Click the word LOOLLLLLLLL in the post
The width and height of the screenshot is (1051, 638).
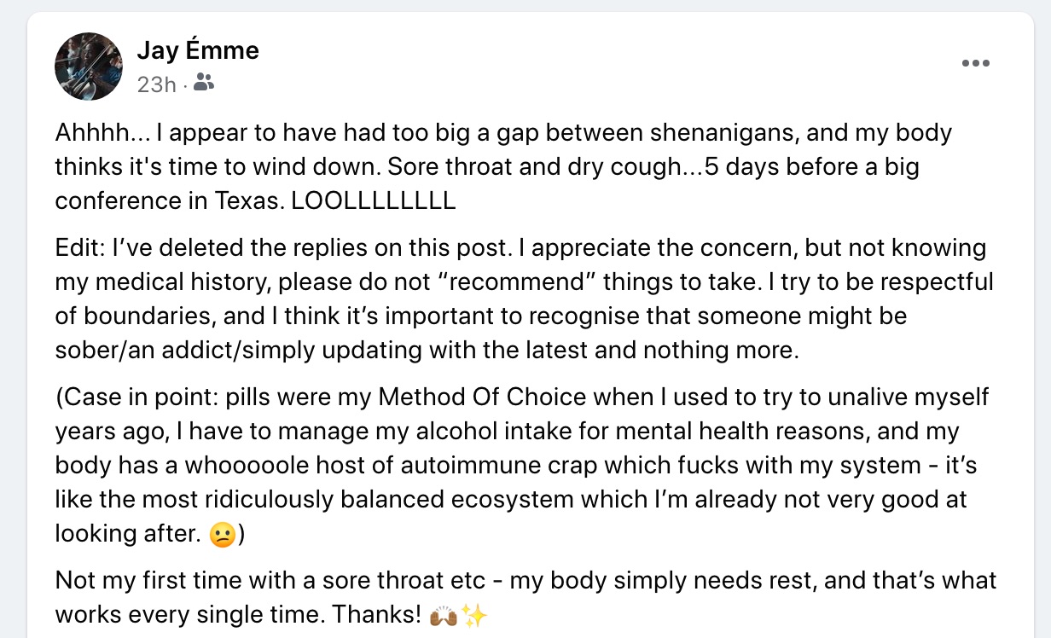click(375, 200)
